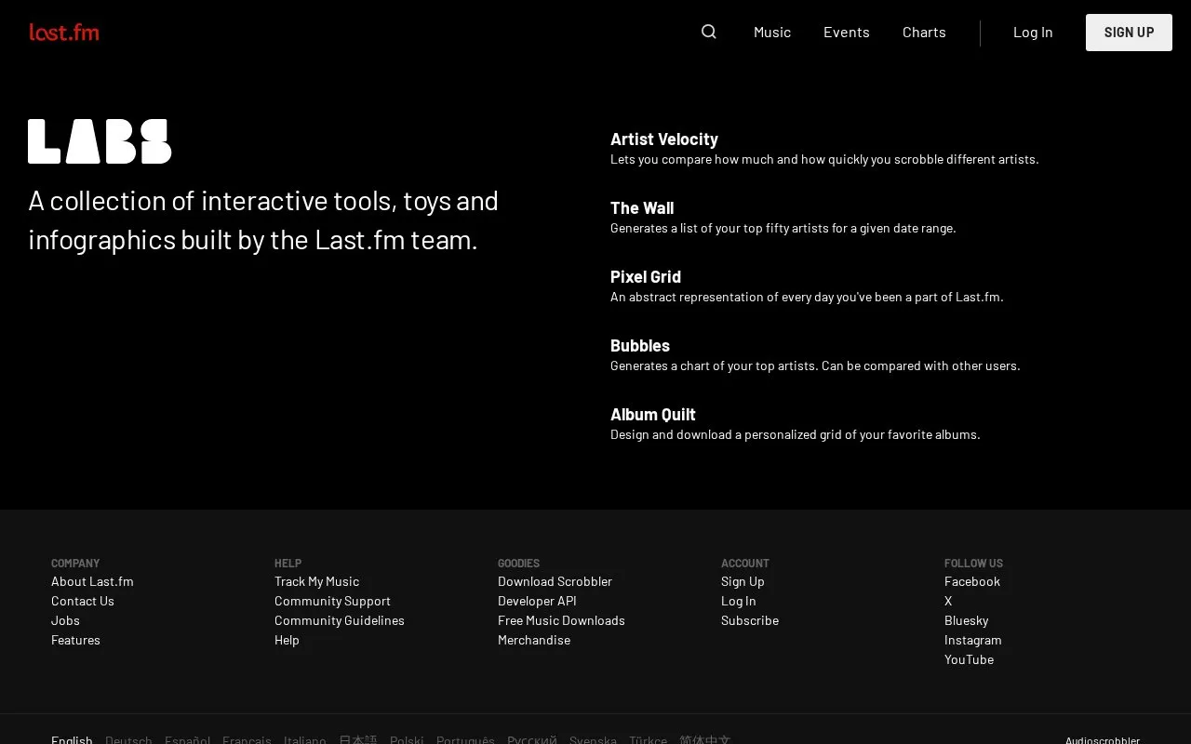This screenshot has width=1191, height=744.
Task: Open the Developer API link
Action: tap(537, 601)
